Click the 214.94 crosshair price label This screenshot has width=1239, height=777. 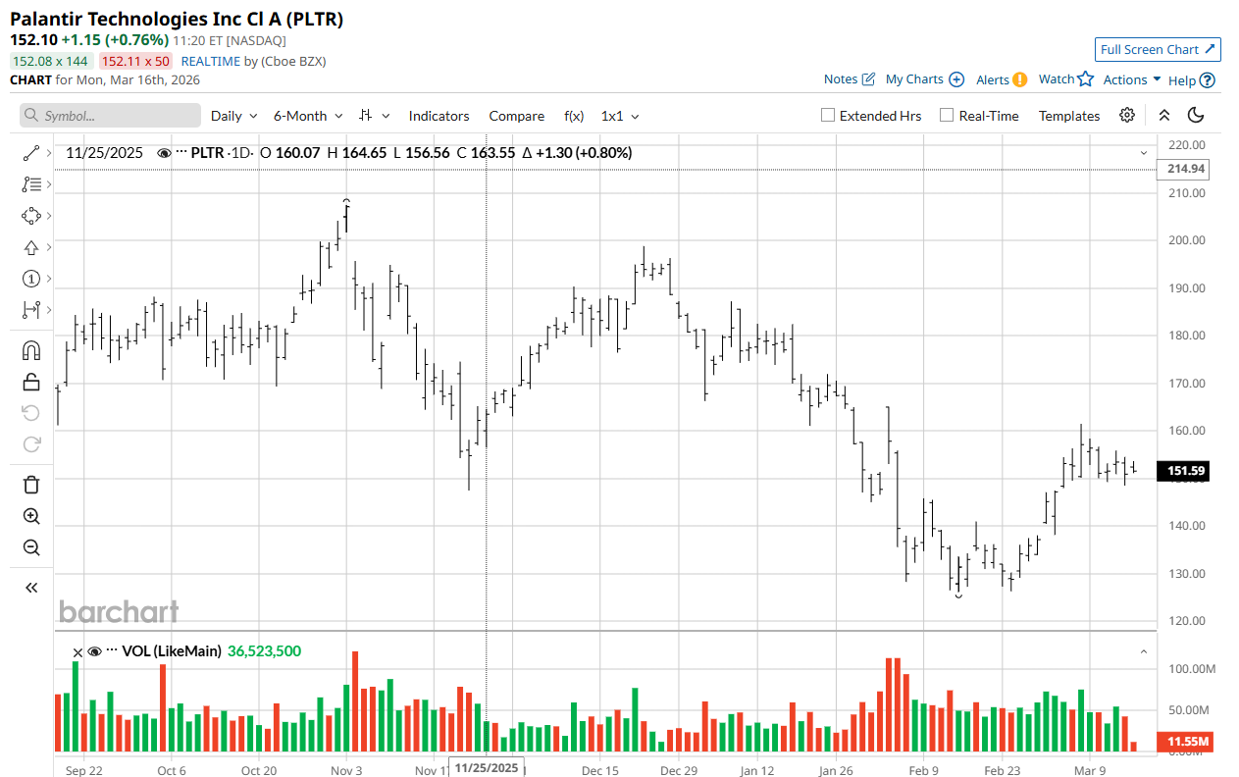point(1183,170)
